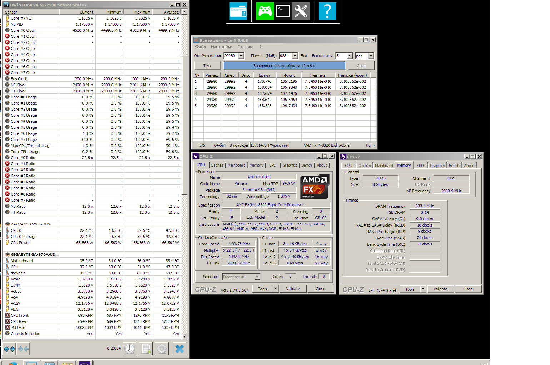
Task: Click Validate in CPU-Z CPU-tab window
Action: pyautogui.click(x=293, y=289)
